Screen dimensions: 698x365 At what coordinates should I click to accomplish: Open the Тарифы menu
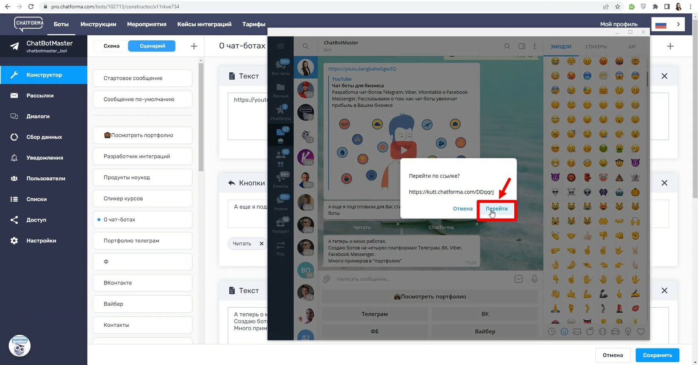coord(254,24)
